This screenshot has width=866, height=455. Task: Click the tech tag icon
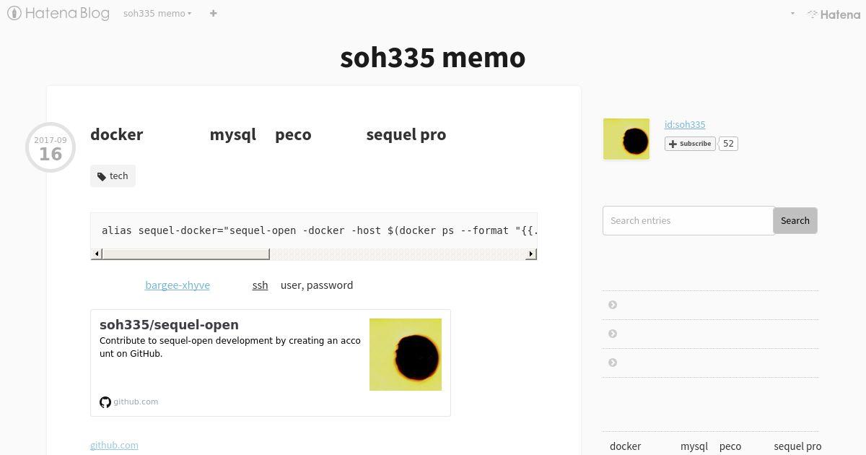point(102,176)
